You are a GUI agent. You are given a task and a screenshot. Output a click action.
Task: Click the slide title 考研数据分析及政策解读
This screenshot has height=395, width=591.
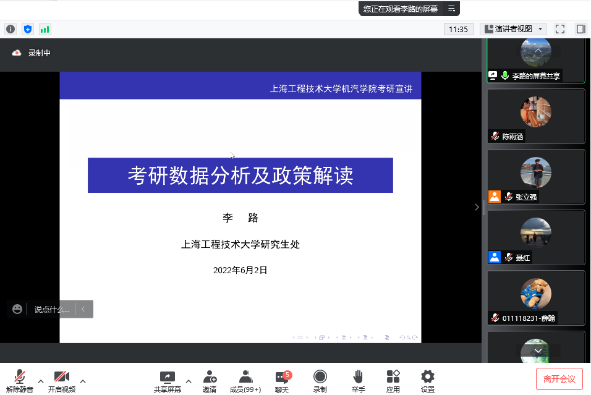(x=240, y=176)
